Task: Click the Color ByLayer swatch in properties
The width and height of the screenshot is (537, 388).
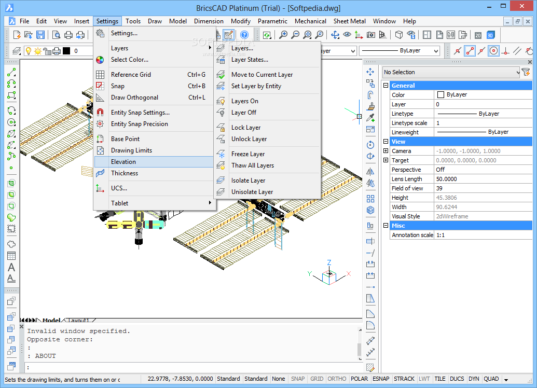Action: click(x=441, y=94)
